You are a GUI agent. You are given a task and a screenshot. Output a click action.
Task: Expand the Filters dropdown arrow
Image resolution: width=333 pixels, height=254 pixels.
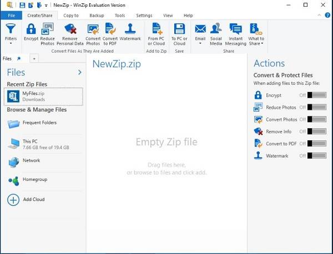pos(11,43)
